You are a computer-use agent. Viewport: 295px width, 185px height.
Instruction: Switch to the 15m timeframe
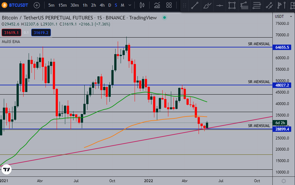tap(62, 5)
